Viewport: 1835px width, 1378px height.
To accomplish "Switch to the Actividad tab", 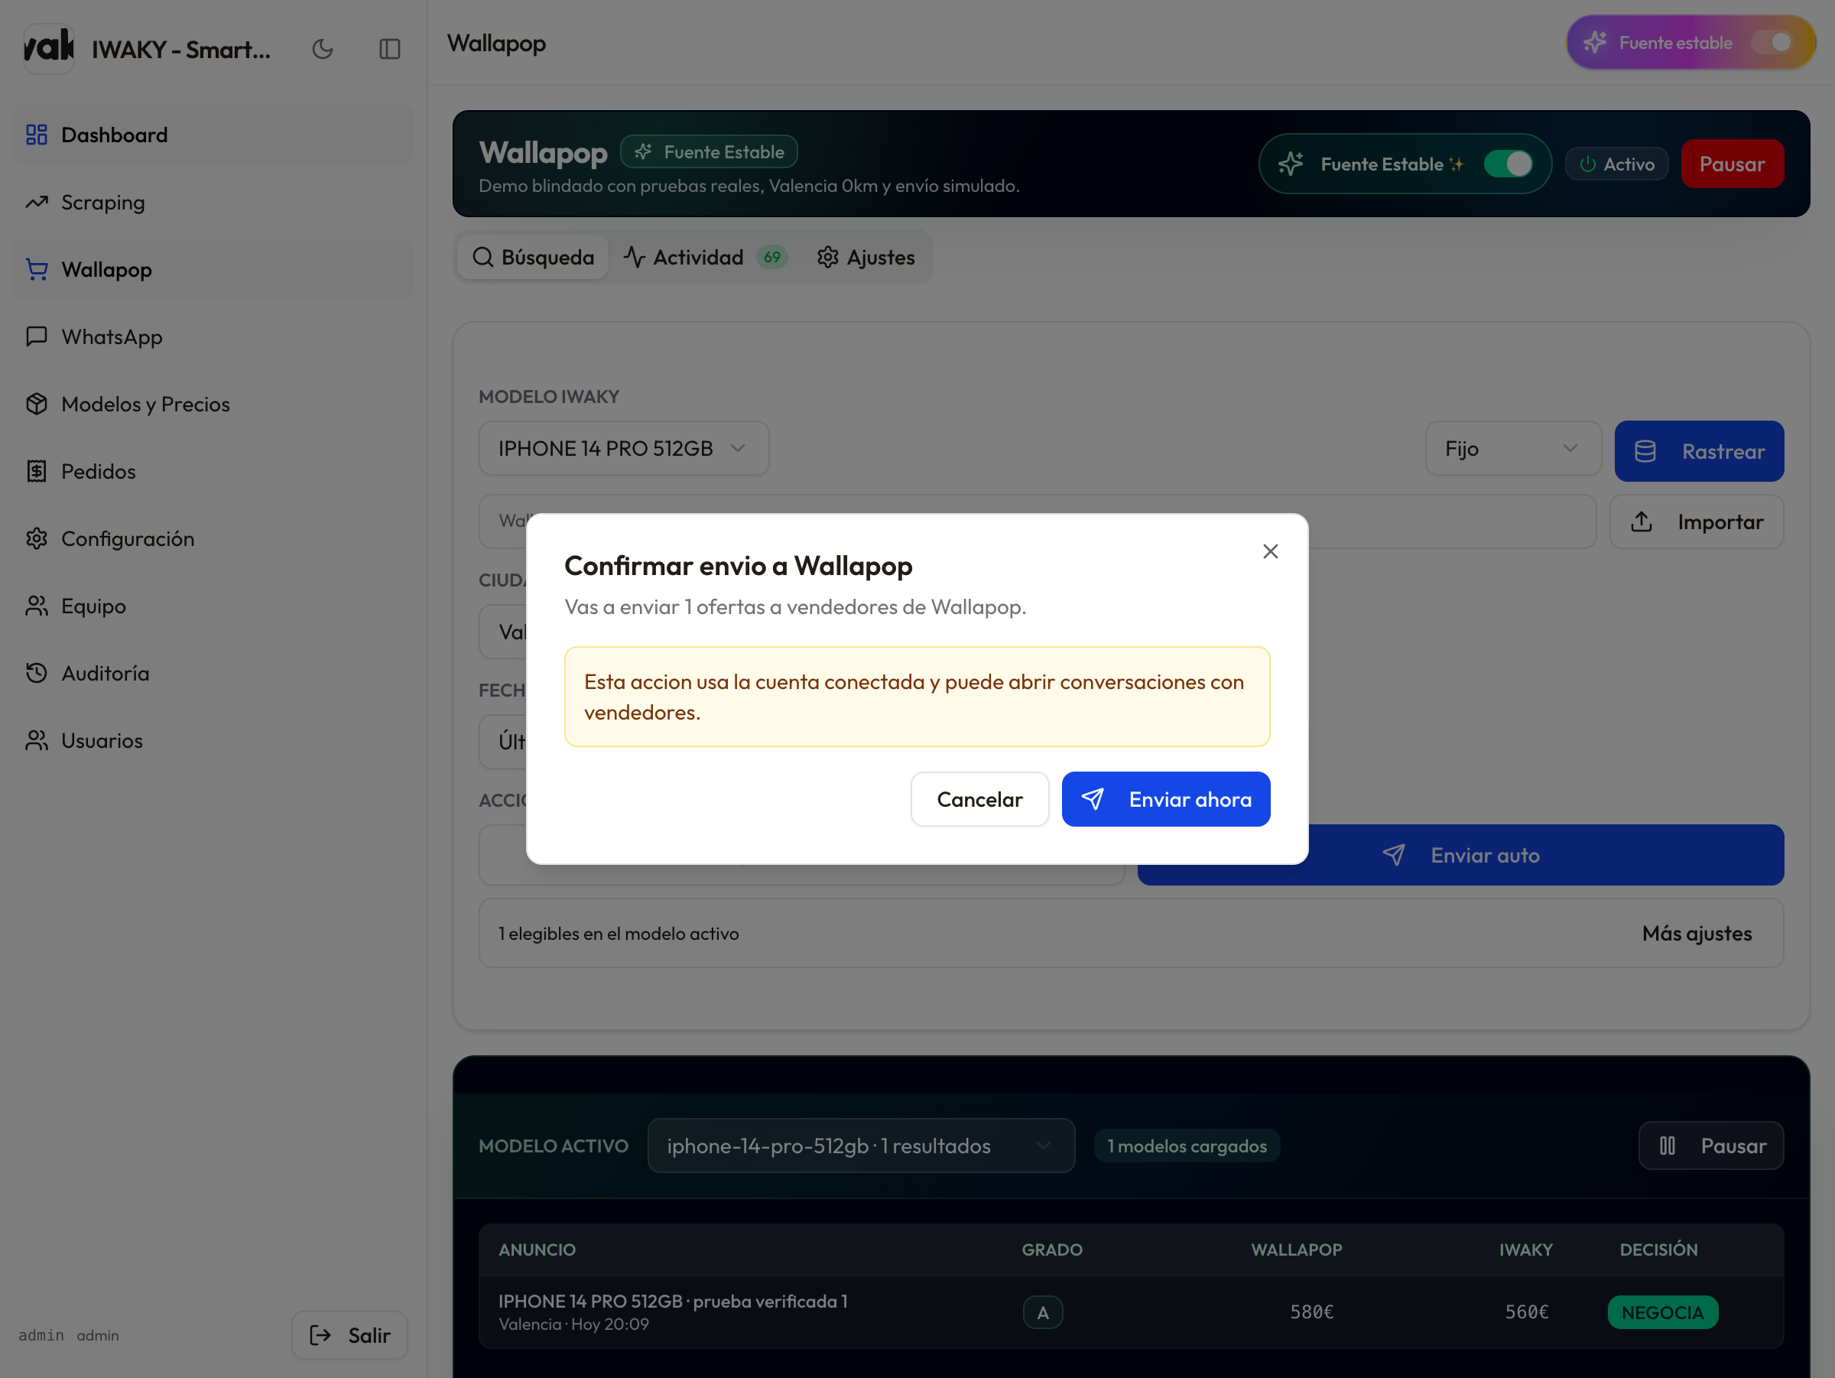I will click(x=704, y=257).
